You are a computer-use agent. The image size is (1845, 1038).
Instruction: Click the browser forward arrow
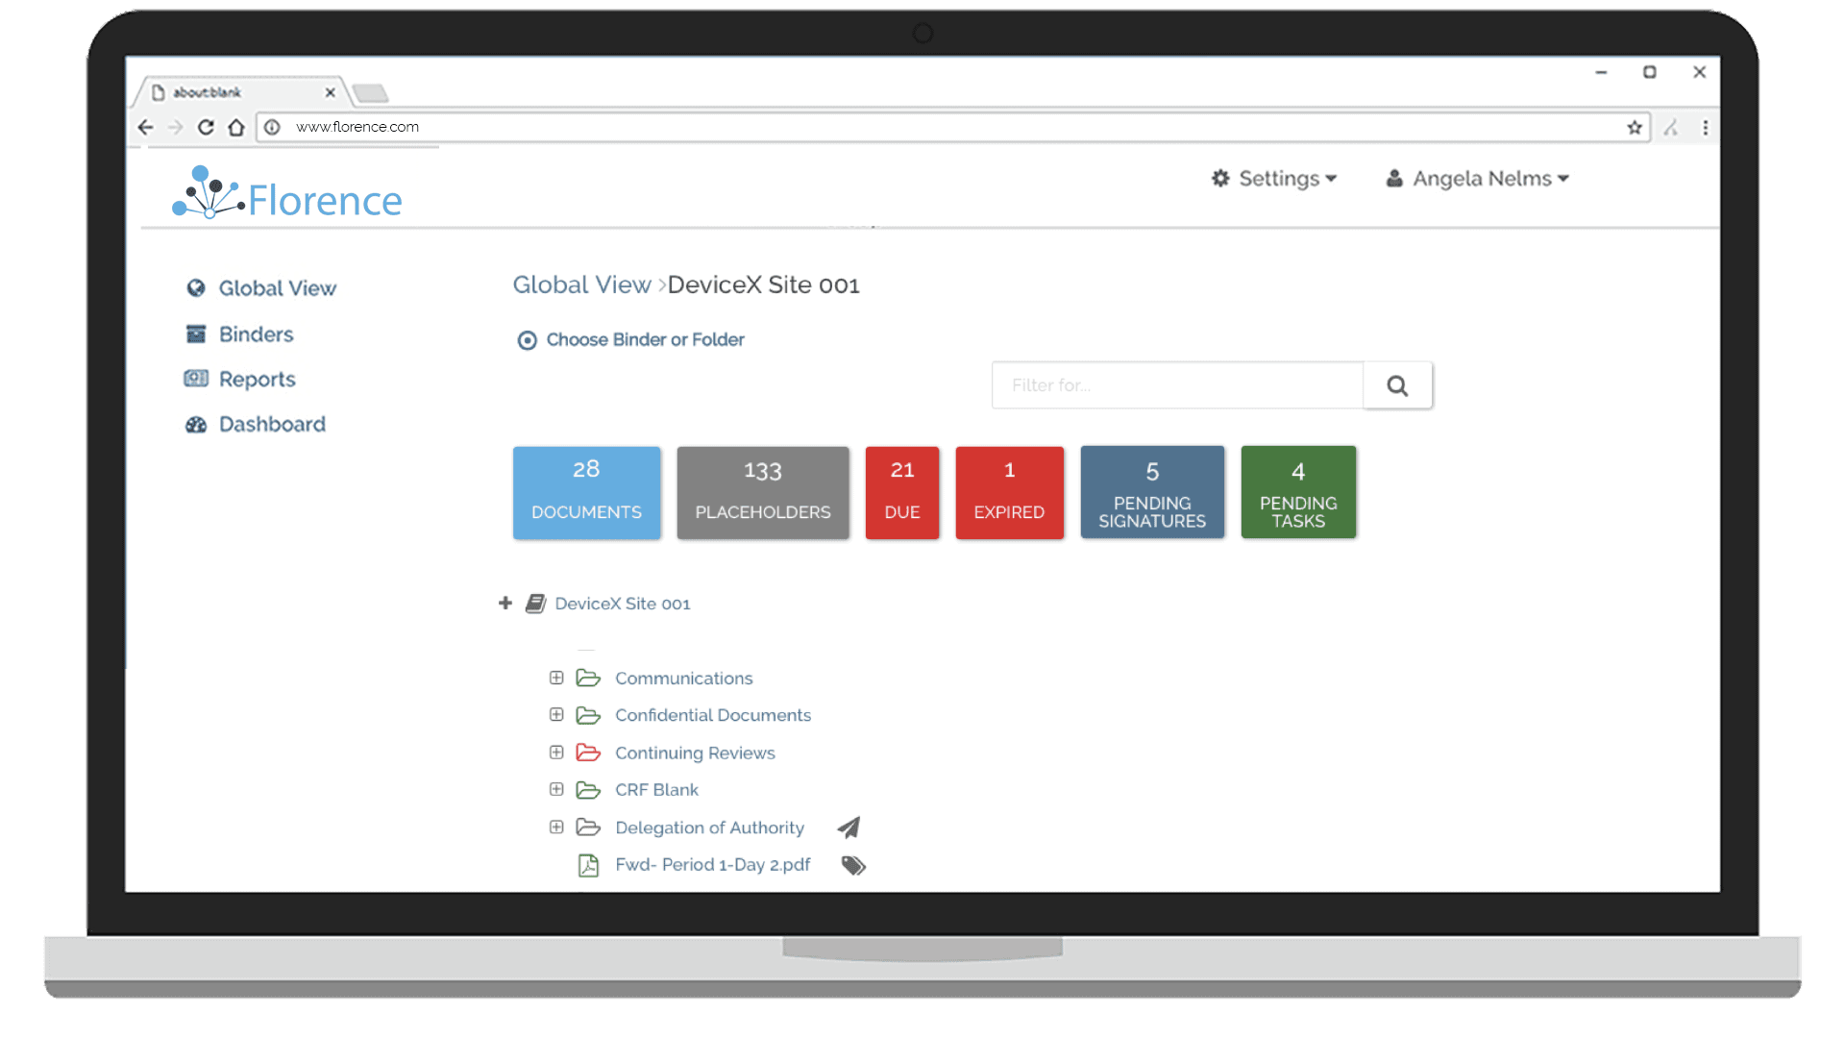[175, 127]
